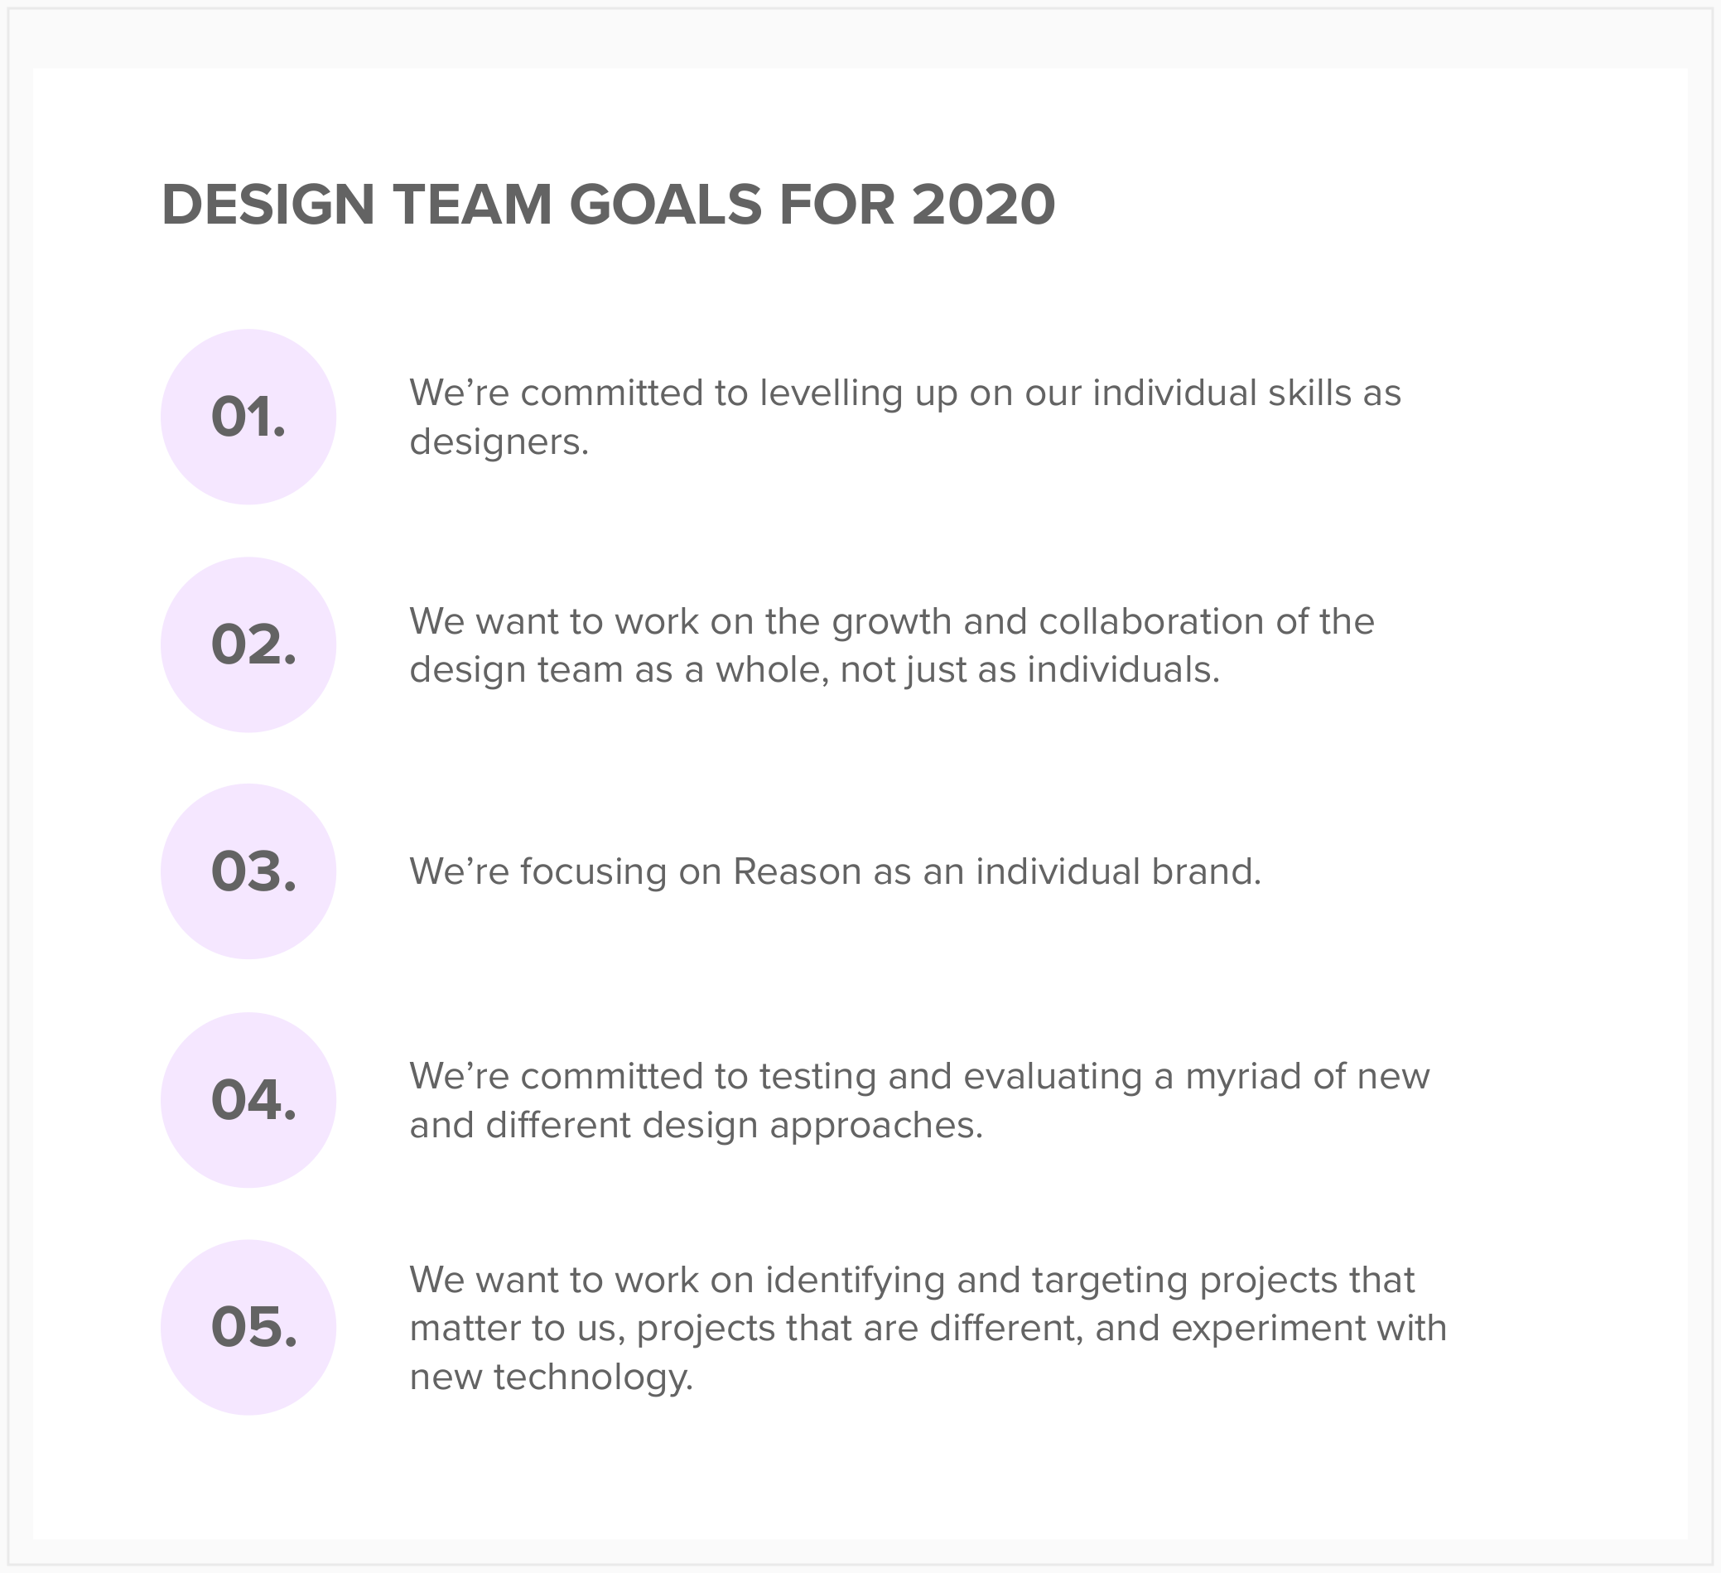Click the identifying and targeting projects line

pyautogui.click(x=912, y=1280)
